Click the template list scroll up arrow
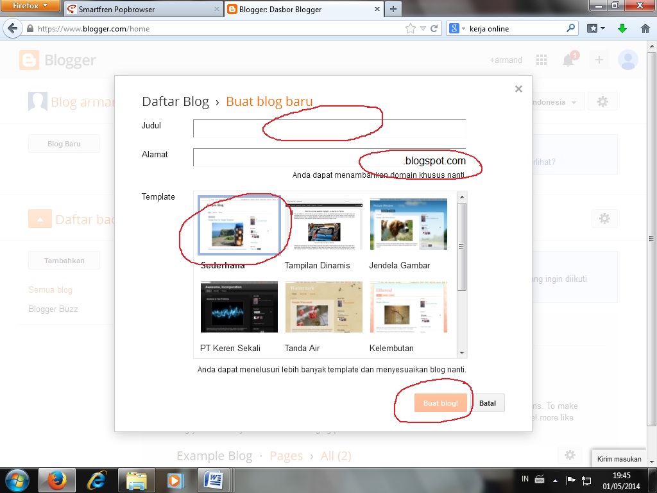The width and height of the screenshot is (657, 493). [x=462, y=197]
